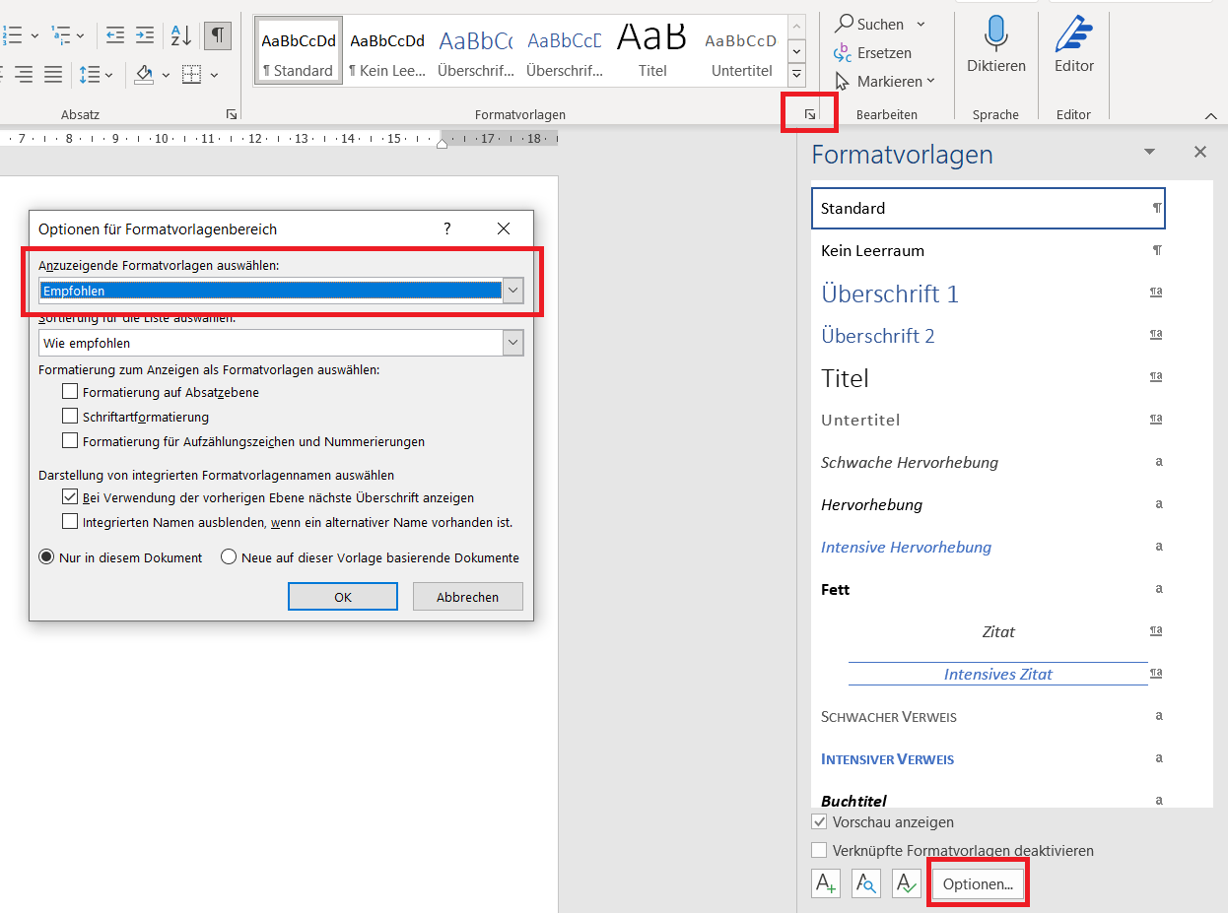1228x913 pixels.
Task: Select the numbered list icon
Action: pos(13,35)
